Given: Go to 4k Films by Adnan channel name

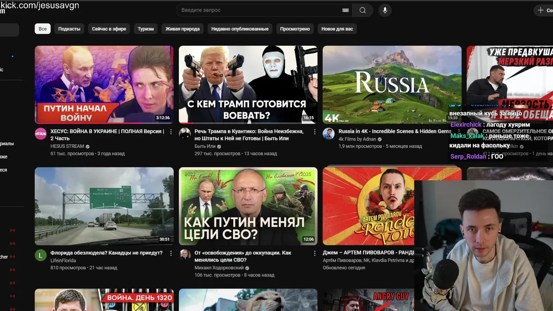Looking at the screenshot, I should tap(357, 140).
